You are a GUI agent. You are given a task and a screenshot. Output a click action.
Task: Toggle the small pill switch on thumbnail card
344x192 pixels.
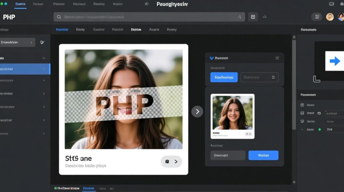tap(248, 134)
